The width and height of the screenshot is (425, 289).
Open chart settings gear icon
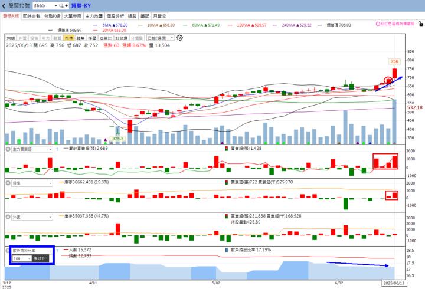tap(179, 38)
